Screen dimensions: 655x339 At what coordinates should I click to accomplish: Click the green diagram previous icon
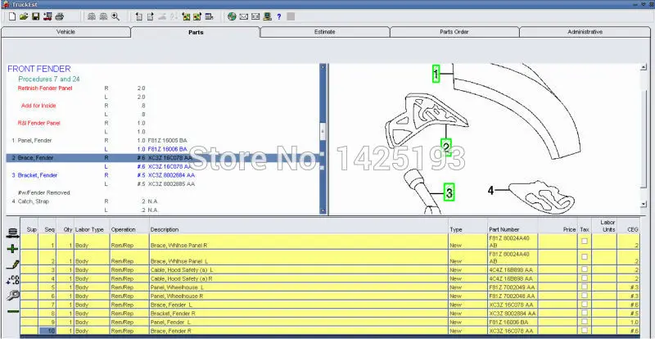[x=186, y=16]
